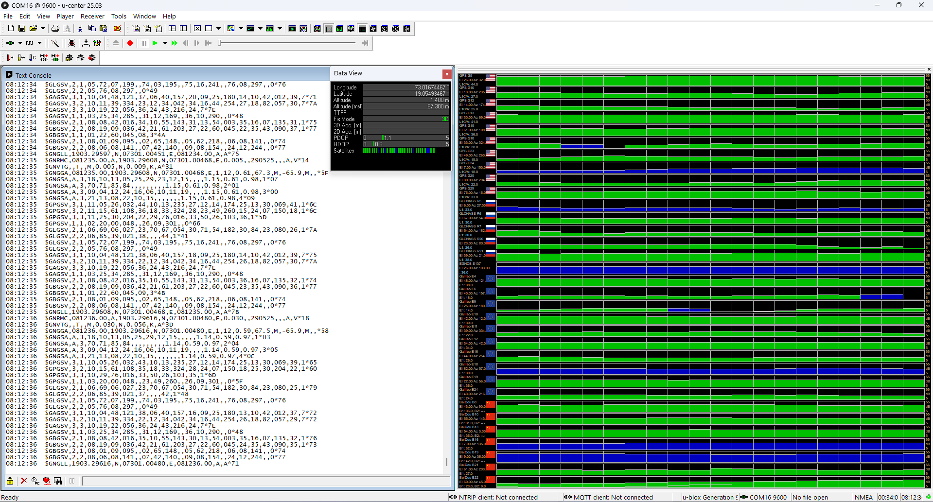Open the Receiver menu

(x=92, y=16)
